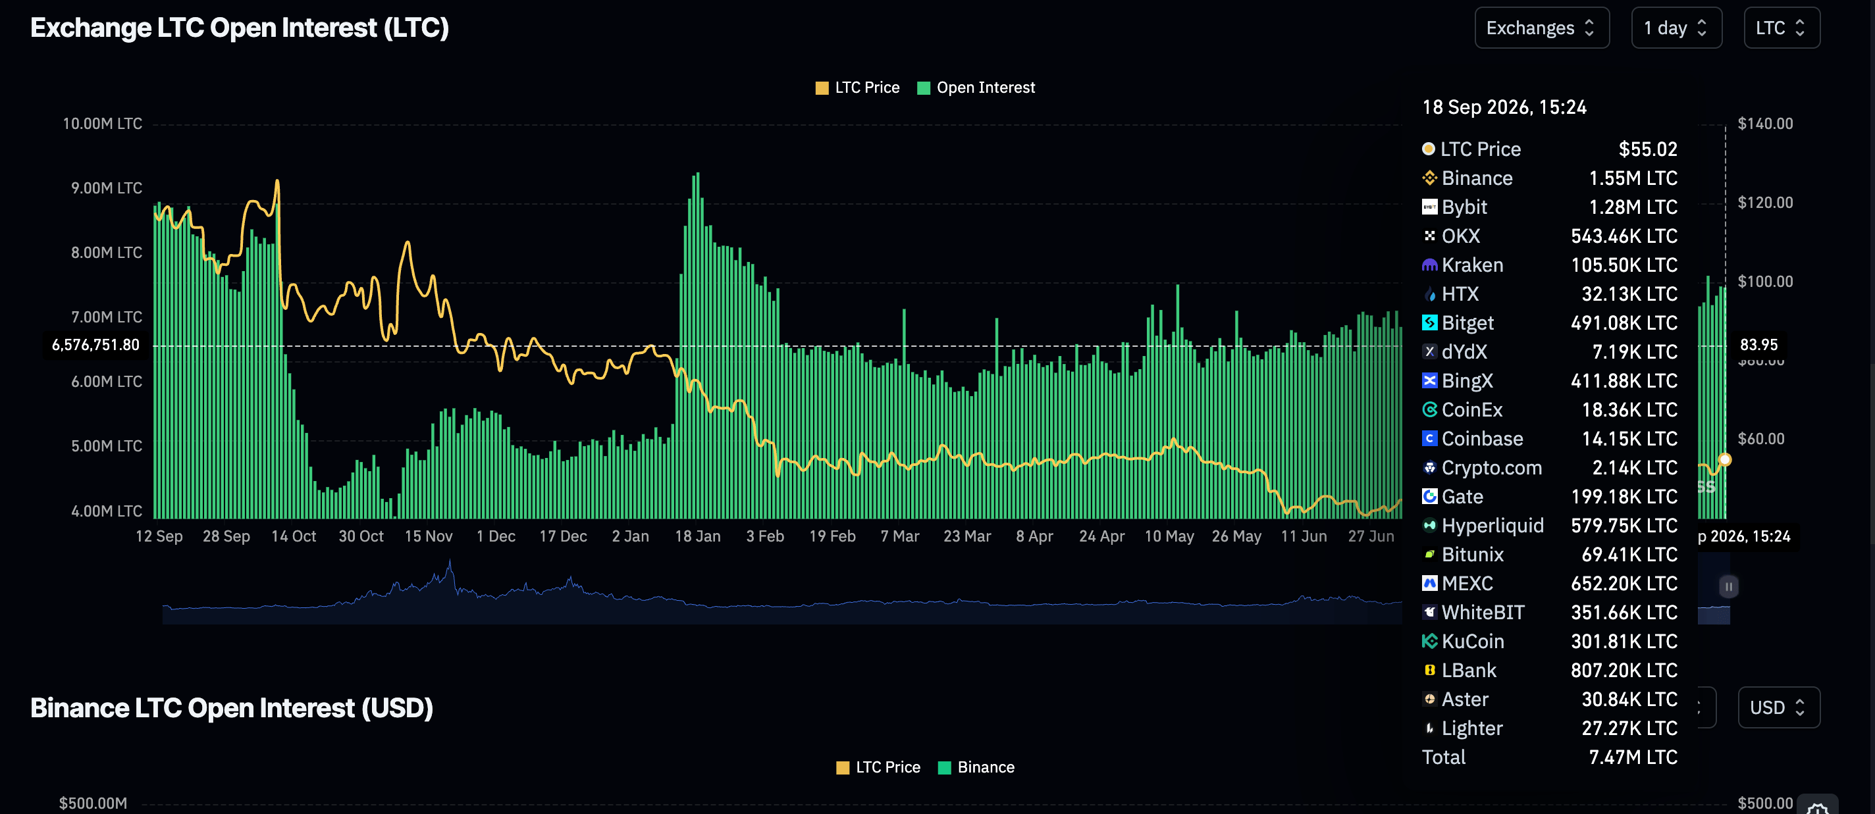The width and height of the screenshot is (1875, 814).
Task: Click the Hyperliquid icon in tooltip
Action: 1429,525
